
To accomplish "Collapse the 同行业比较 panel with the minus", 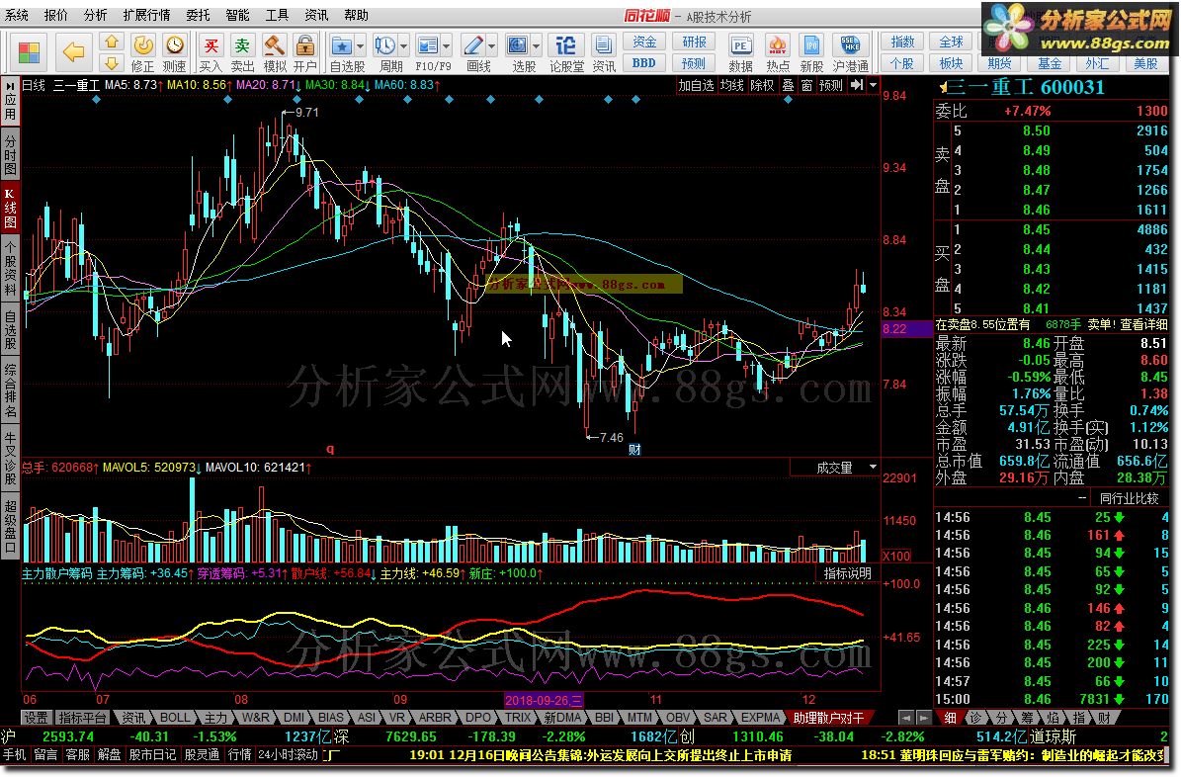I will [1081, 498].
